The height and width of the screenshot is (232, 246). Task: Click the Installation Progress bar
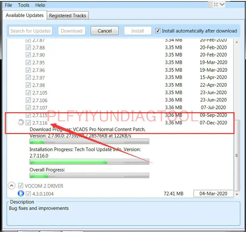[x=89, y=162]
